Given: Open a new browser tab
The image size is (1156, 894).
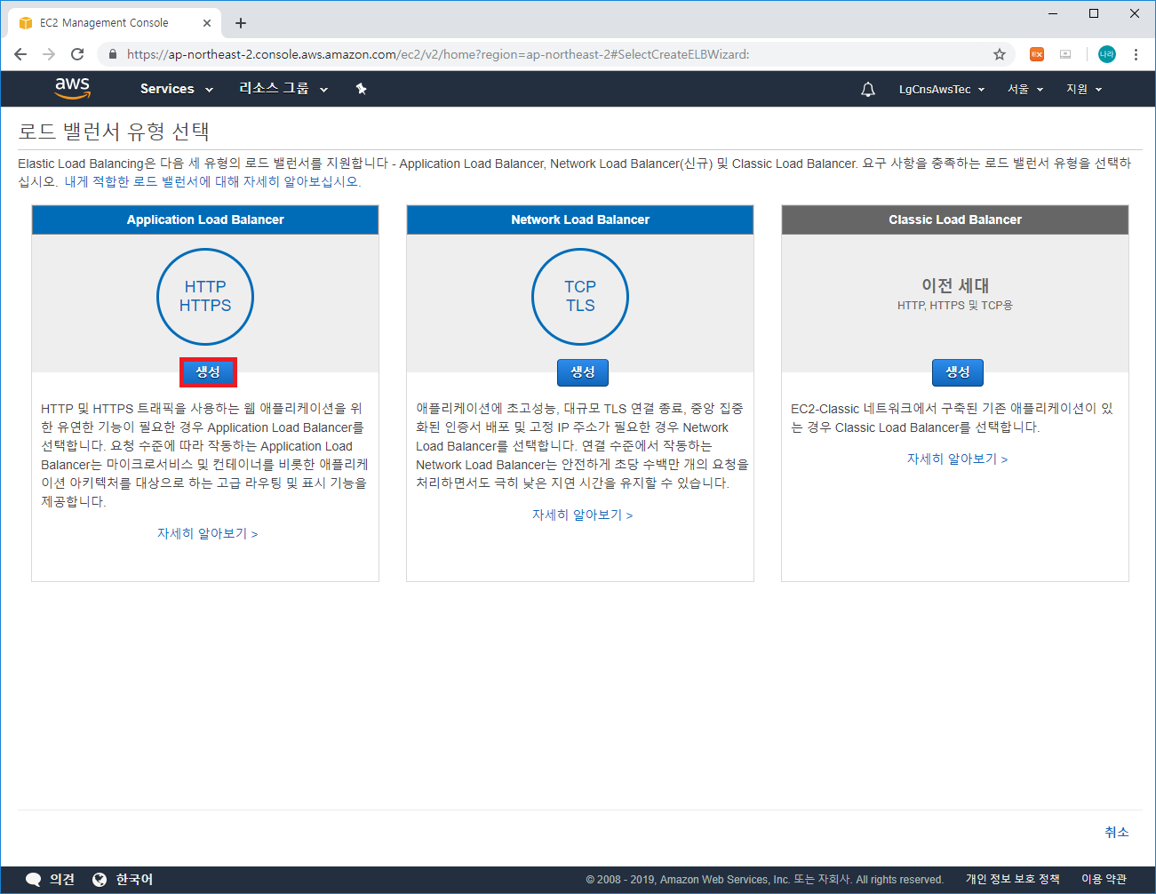Looking at the screenshot, I should [x=241, y=23].
